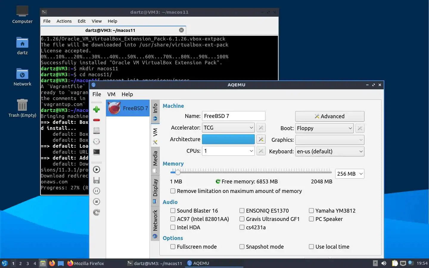
Task: Save VM state with floppy disk icon
Action: tap(96, 180)
